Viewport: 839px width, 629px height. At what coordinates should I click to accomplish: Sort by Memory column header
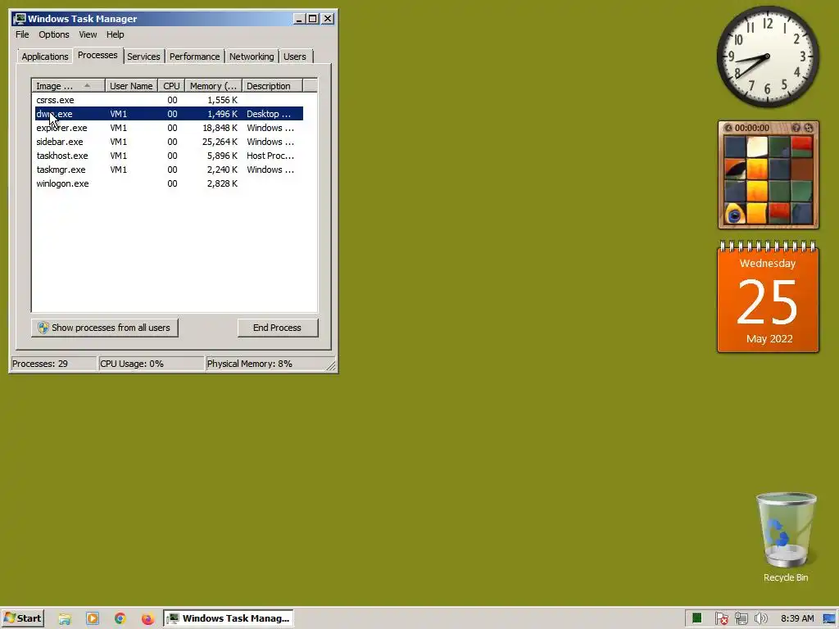[x=213, y=85]
